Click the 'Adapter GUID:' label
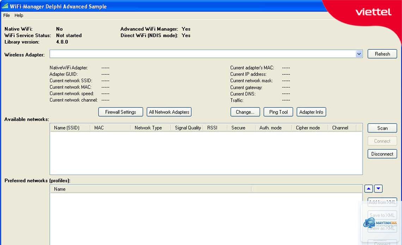This screenshot has width=402, height=245. 63,74
